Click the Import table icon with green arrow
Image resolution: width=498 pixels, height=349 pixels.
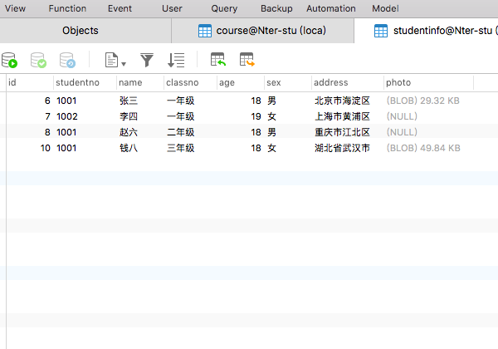coord(218,60)
